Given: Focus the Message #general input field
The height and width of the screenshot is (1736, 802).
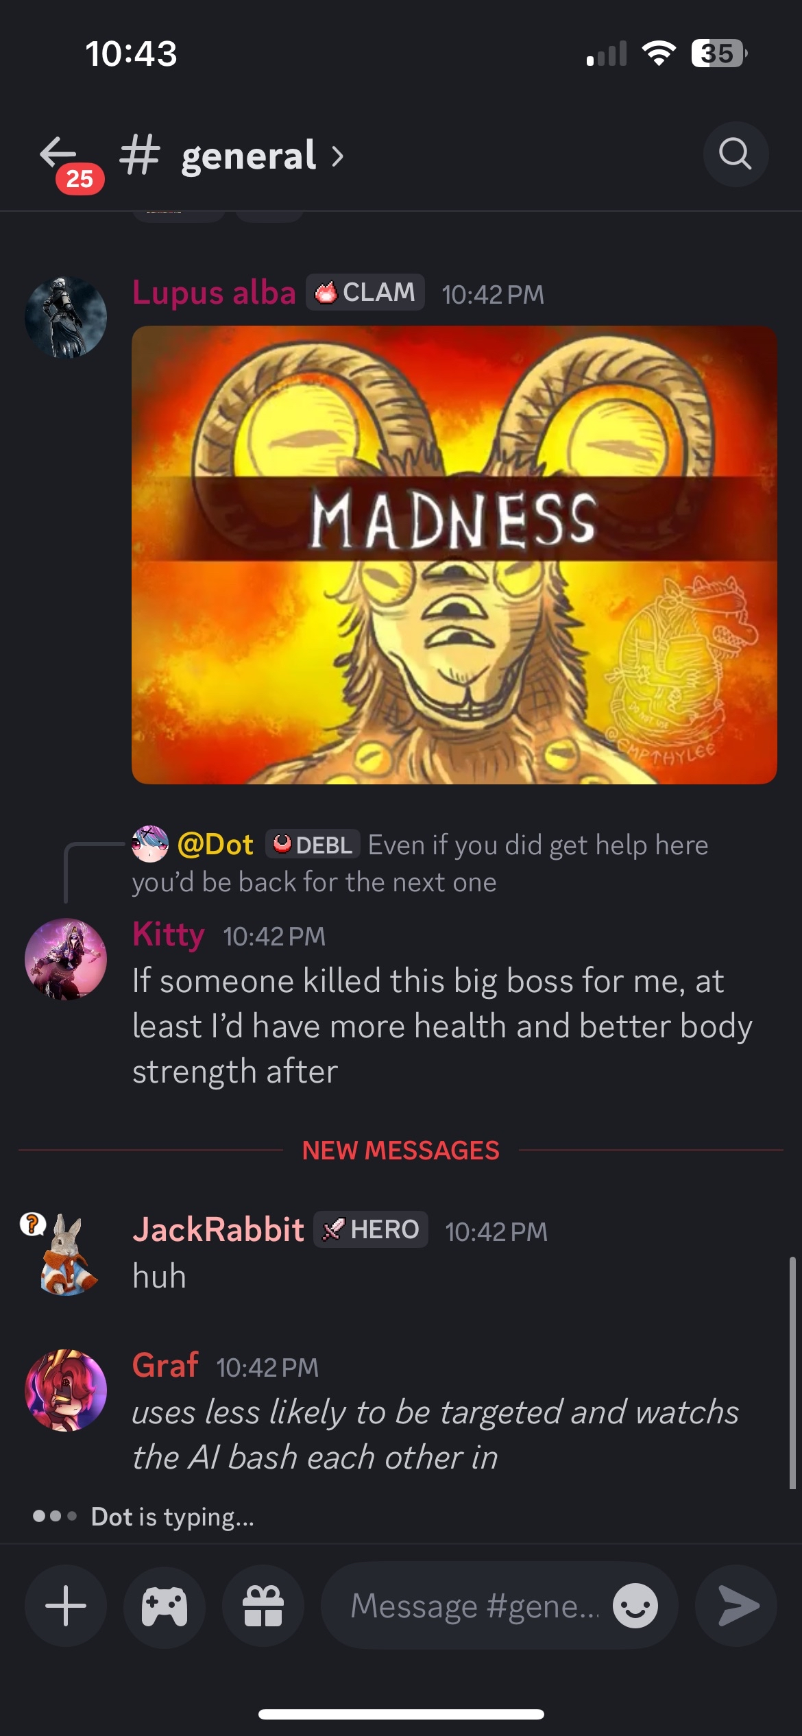Looking at the screenshot, I should pyautogui.click(x=473, y=1606).
